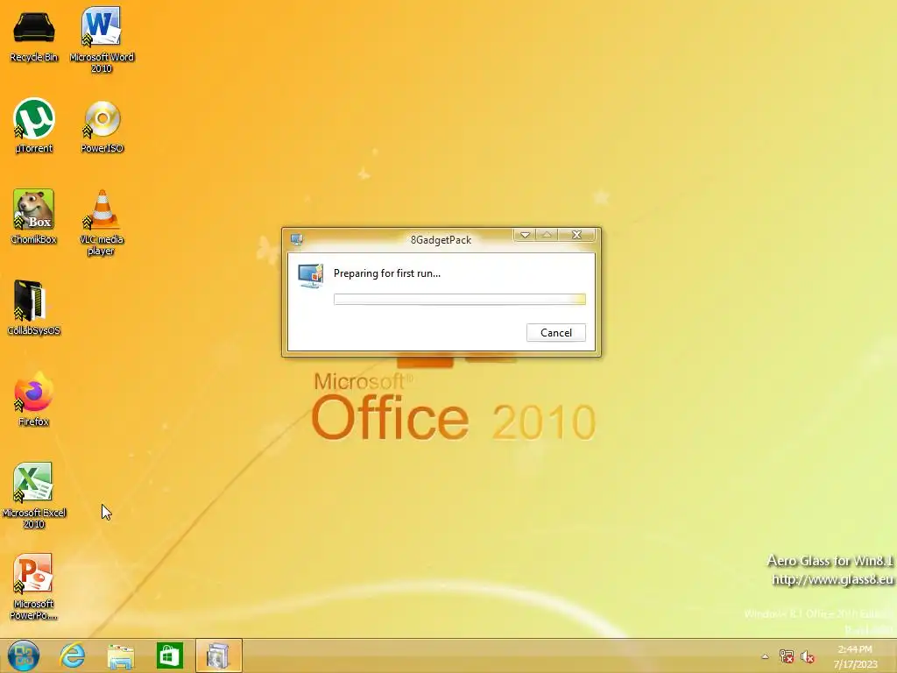Switch to the 8GadgetPack installer taskbar item
This screenshot has width=897, height=673.
(x=218, y=655)
